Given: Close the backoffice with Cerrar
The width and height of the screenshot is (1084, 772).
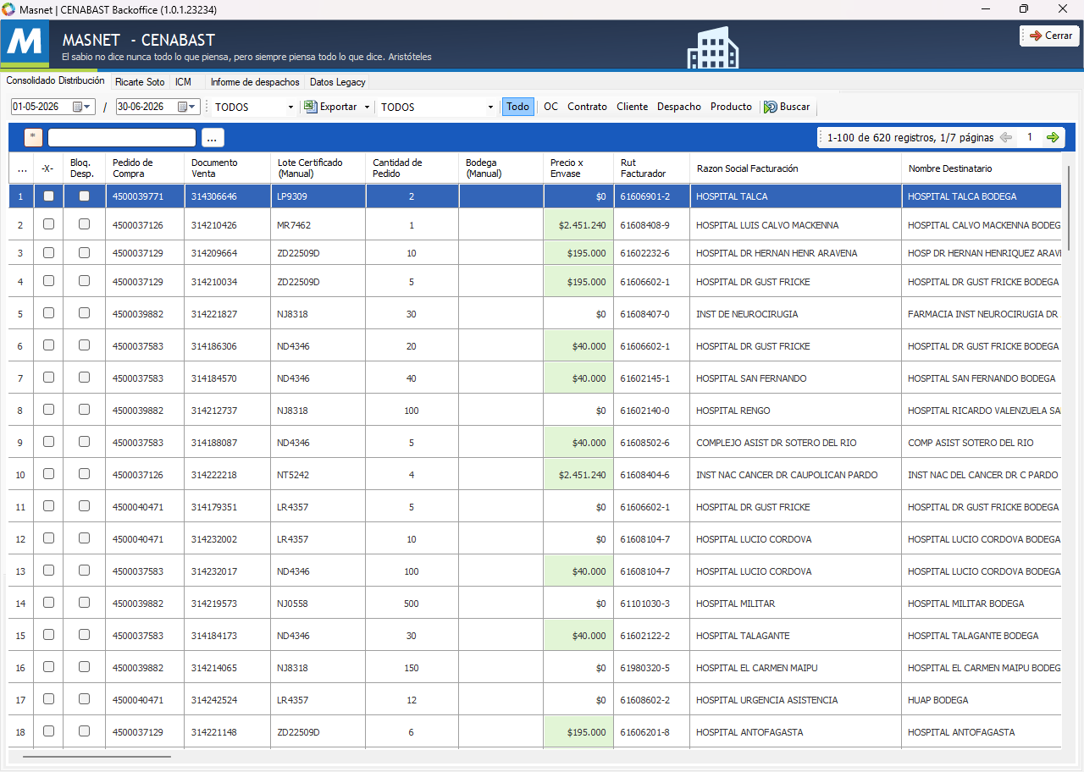Looking at the screenshot, I should click(1049, 36).
